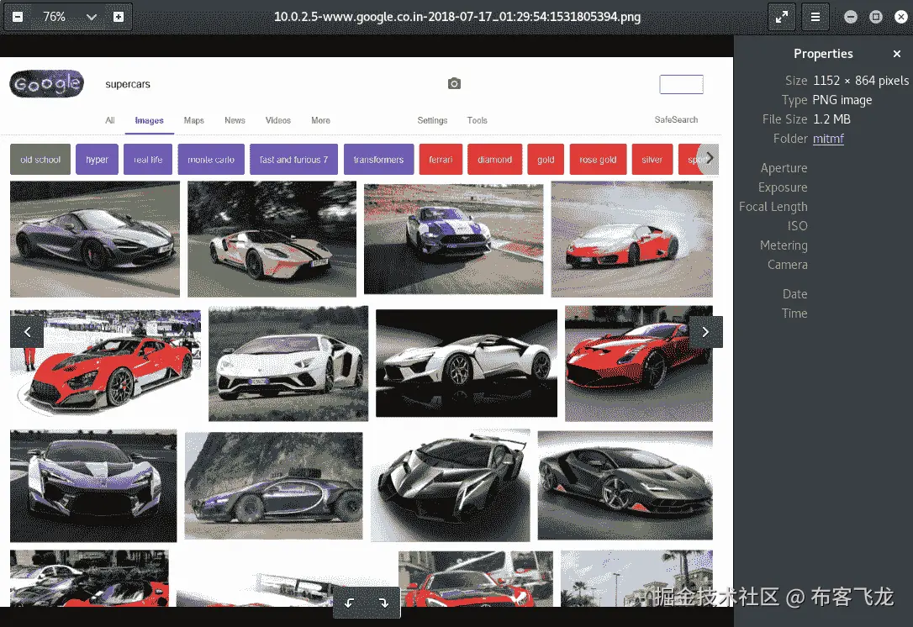The width and height of the screenshot is (913, 627).
Task: Go to the previous image
Action: point(27,332)
